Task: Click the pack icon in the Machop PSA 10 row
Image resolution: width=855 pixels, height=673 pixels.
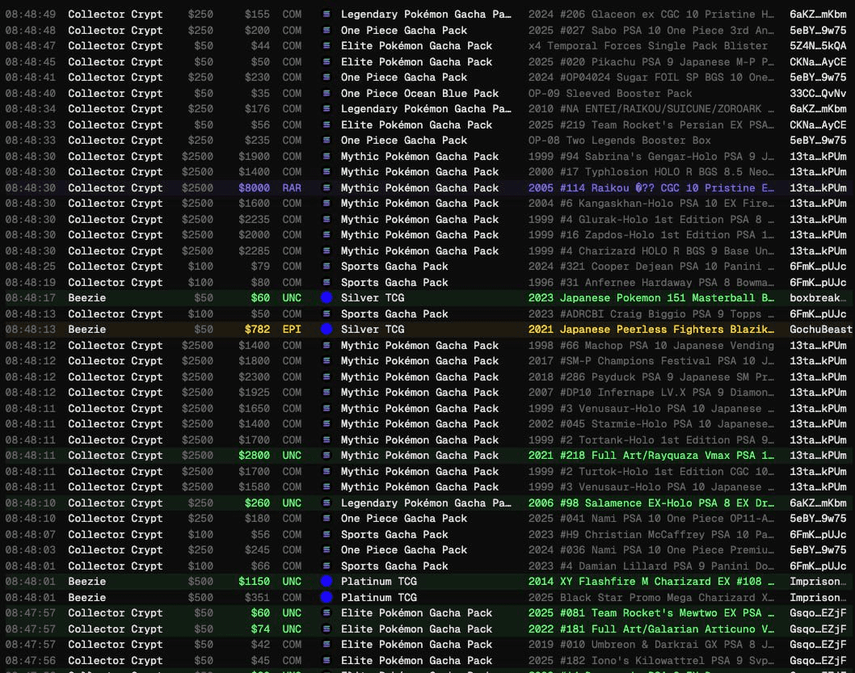Action: point(326,346)
